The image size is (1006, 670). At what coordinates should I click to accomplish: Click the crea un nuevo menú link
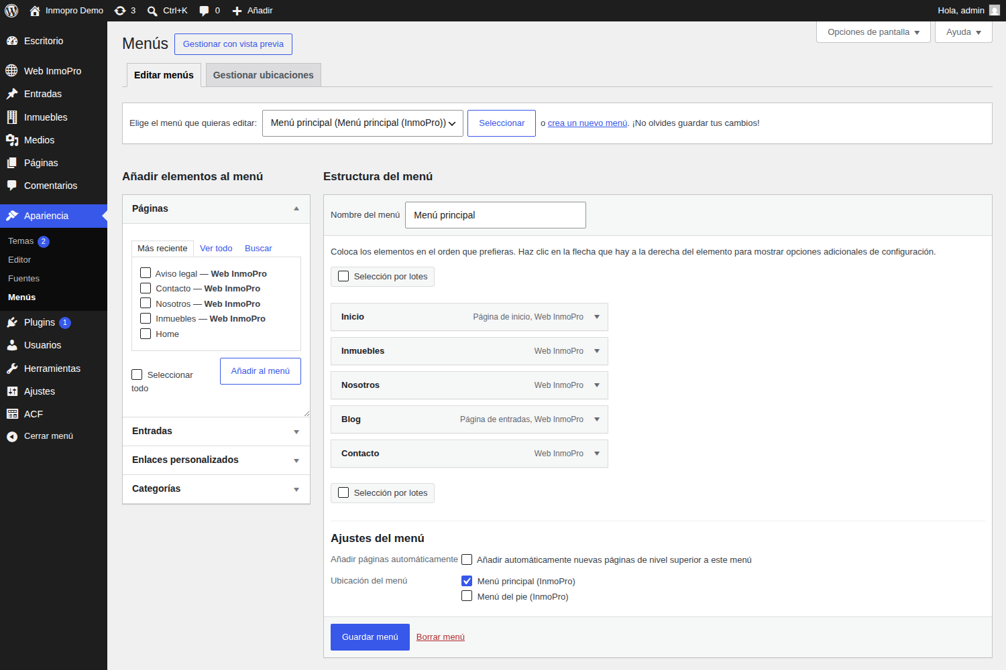click(588, 123)
